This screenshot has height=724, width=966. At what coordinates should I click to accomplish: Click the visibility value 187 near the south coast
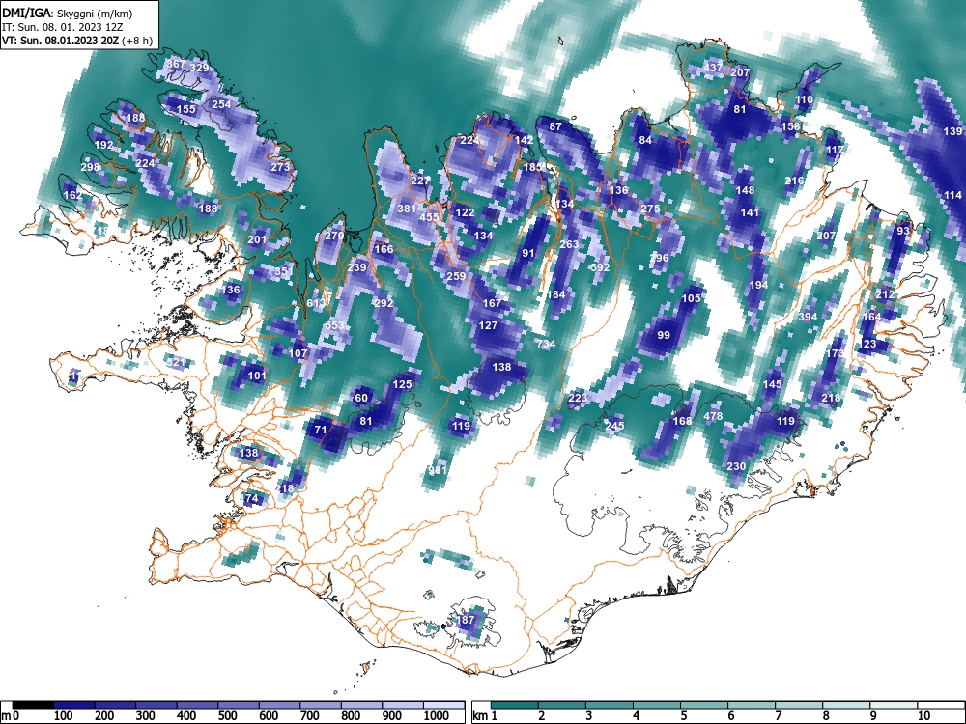click(466, 620)
